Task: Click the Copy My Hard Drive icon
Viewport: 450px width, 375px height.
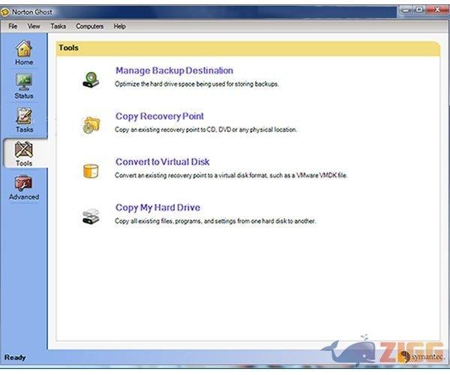Action: tap(90, 217)
